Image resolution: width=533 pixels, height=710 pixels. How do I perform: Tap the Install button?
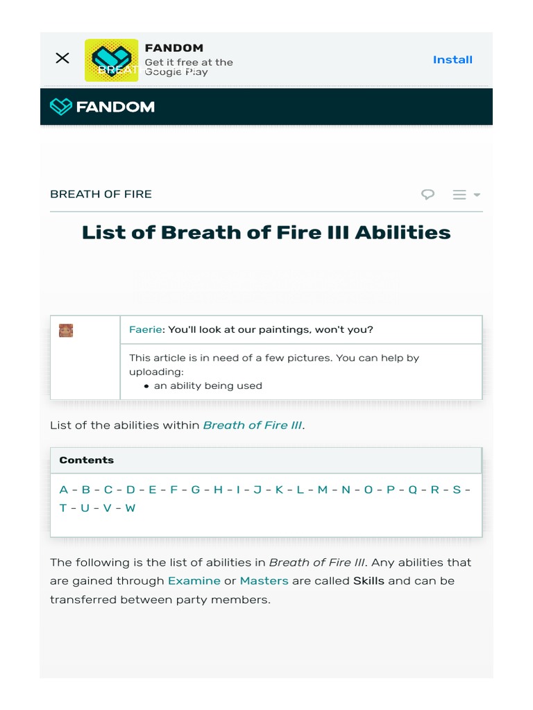452,60
